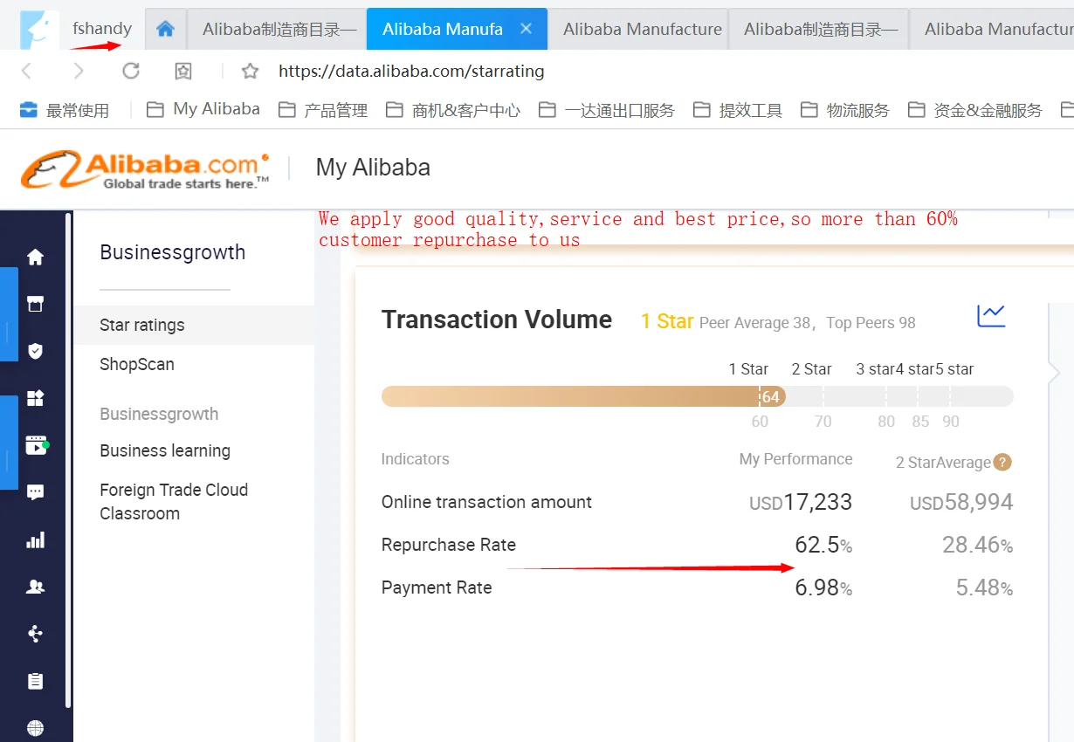This screenshot has height=742, width=1074.
Task: Open home icon in left sidebar
Action: pyautogui.click(x=35, y=258)
